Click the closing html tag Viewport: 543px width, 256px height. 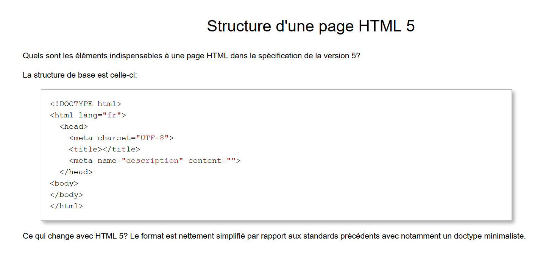click(67, 206)
